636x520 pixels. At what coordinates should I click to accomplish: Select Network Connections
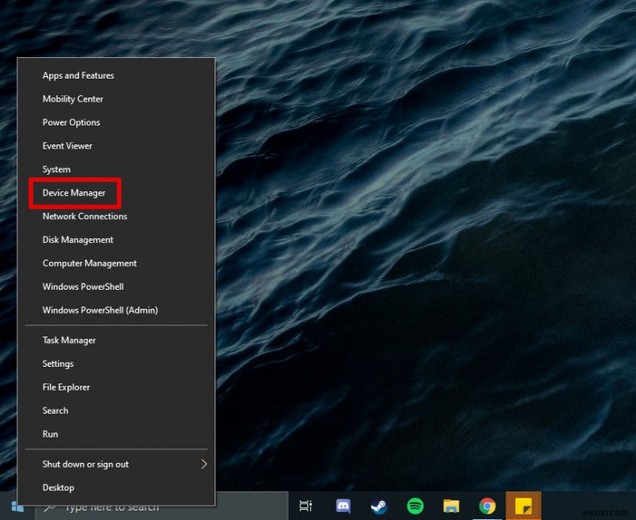[84, 216]
